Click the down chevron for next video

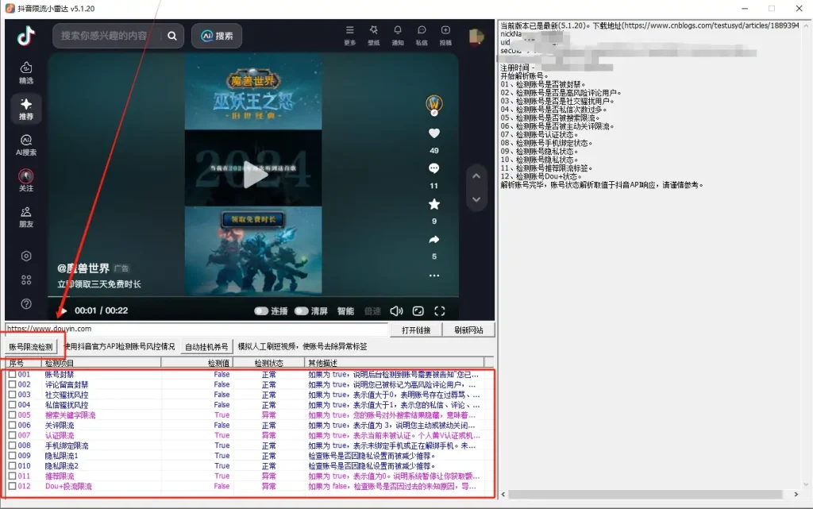pyautogui.click(x=476, y=200)
